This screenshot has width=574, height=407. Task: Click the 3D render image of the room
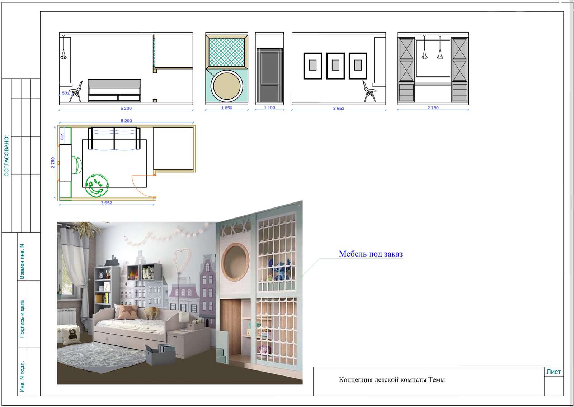pyautogui.click(x=179, y=301)
